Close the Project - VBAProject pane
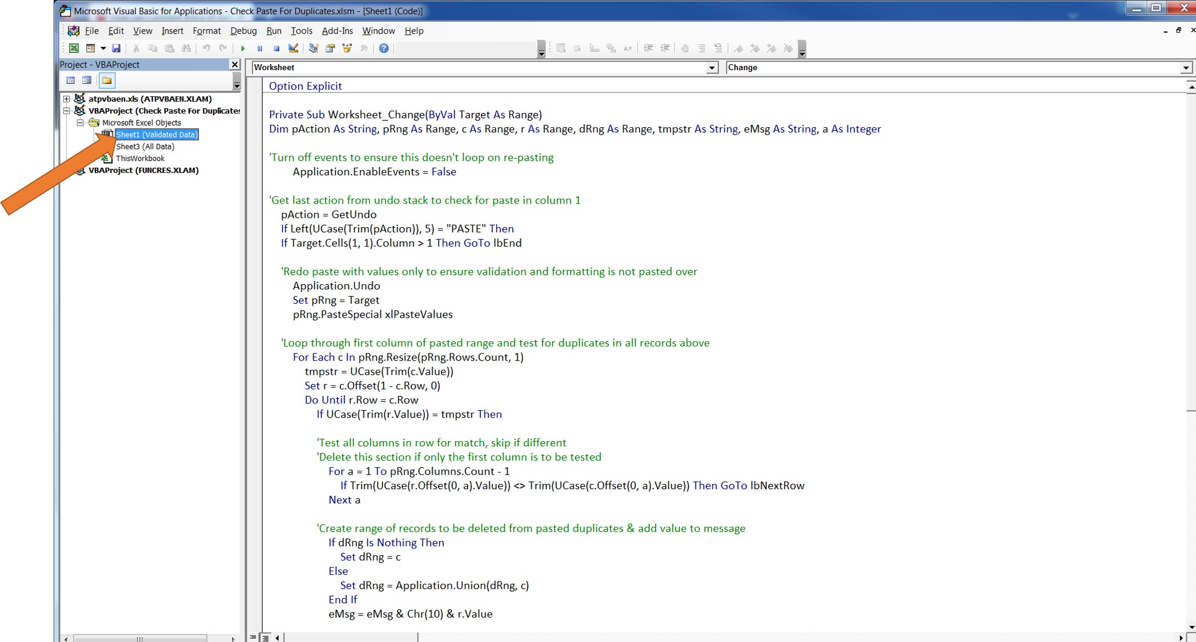 [x=235, y=64]
